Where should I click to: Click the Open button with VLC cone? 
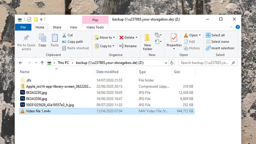click(x=191, y=35)
